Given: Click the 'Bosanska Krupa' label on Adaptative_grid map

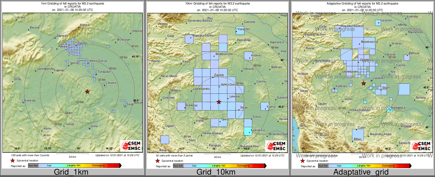Looking at the screenshot, I should tap(381, 134).
